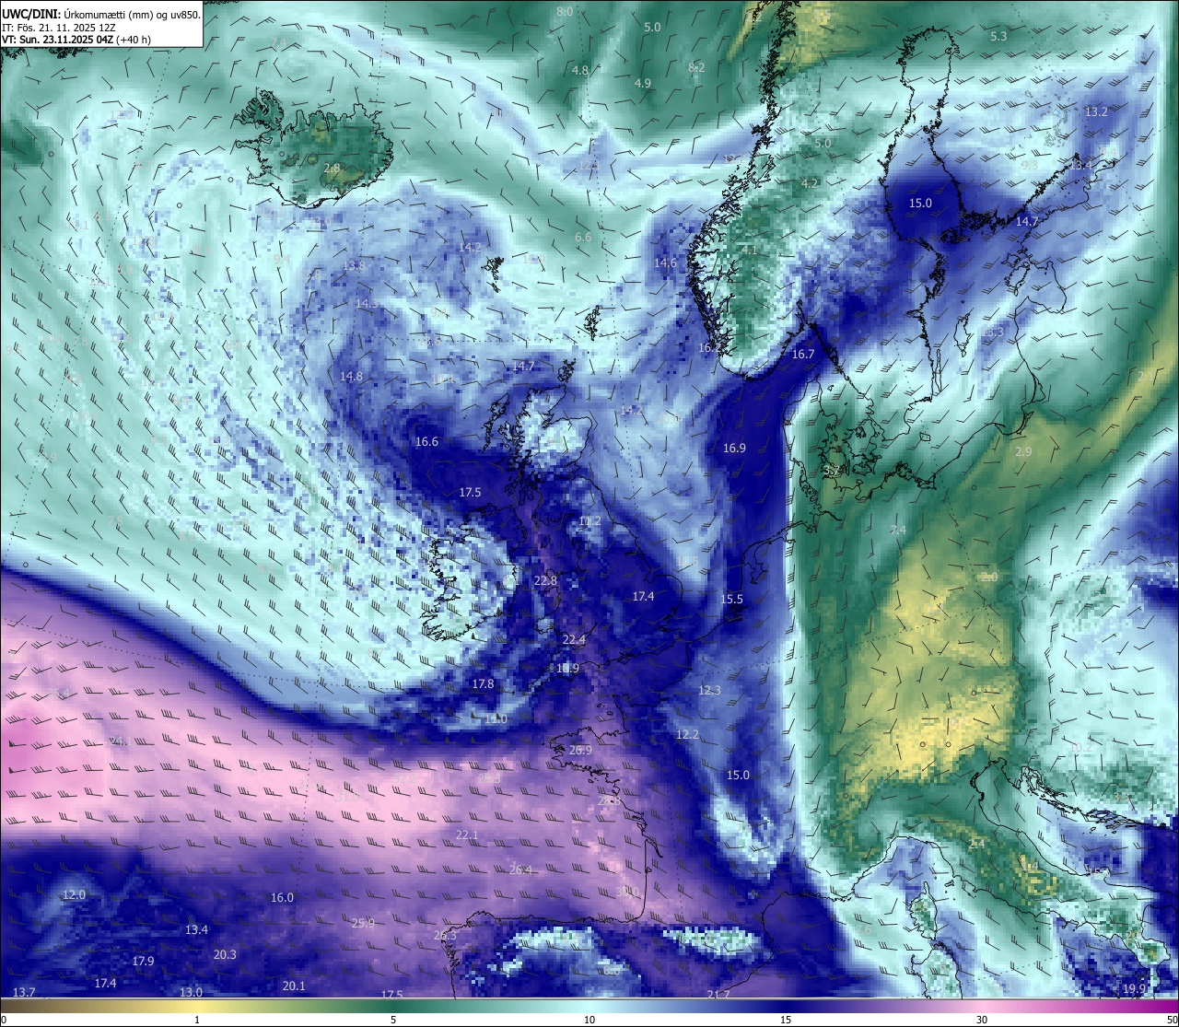1179x1027 pixels.
Task: Click the colorbar tick label '50'
Action: tap(1171, 1020)
